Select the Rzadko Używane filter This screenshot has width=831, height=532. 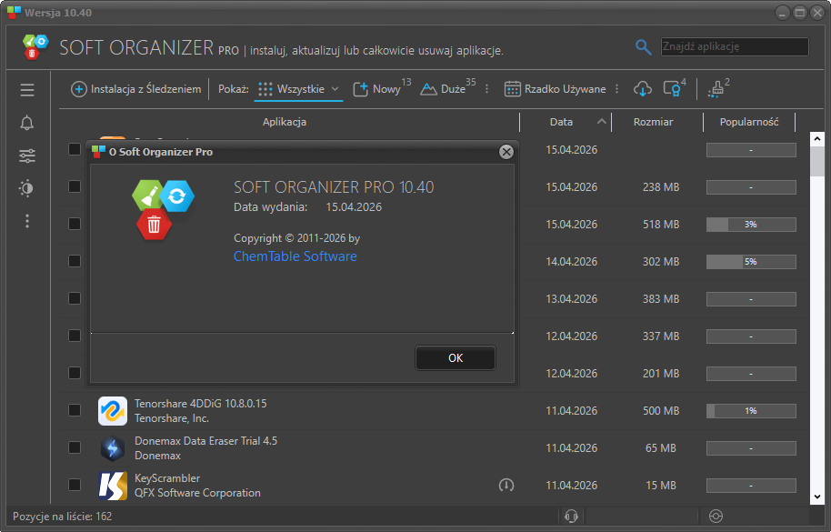[555, 89]
